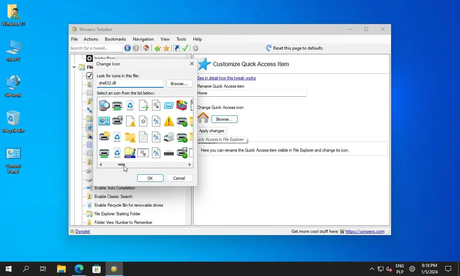Viewport: 460px width, 276px height.
Task: Select File Explorer Starting Folder tweak
Action: click(118, 214)
